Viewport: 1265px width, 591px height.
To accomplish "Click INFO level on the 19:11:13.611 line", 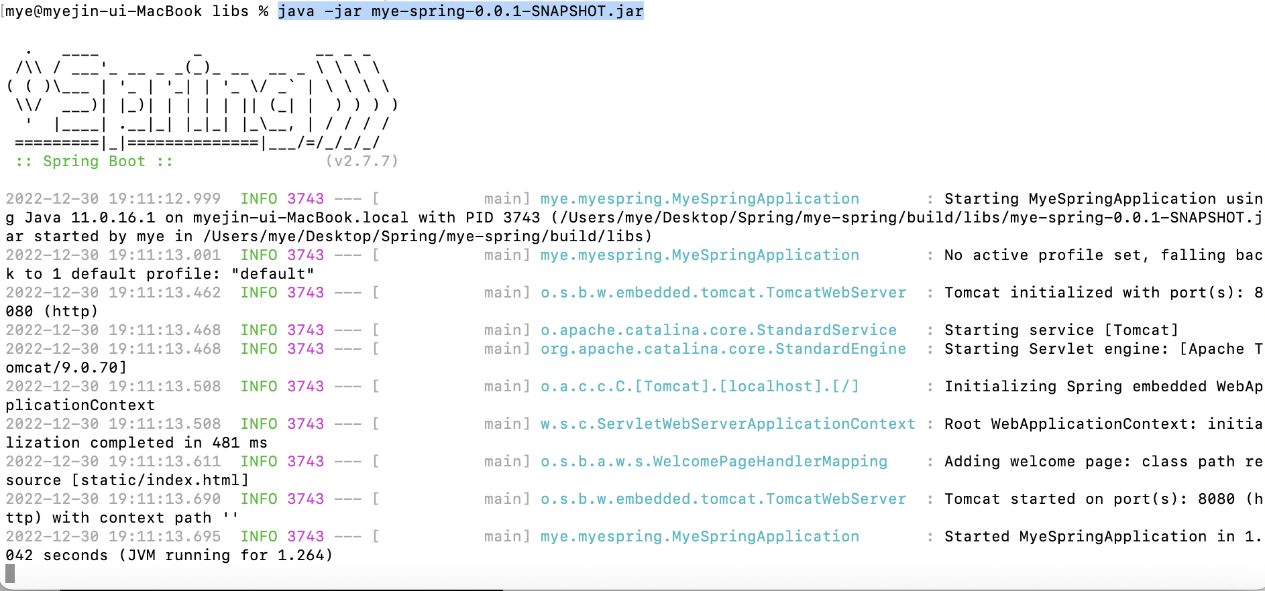I will coord(259,462).
